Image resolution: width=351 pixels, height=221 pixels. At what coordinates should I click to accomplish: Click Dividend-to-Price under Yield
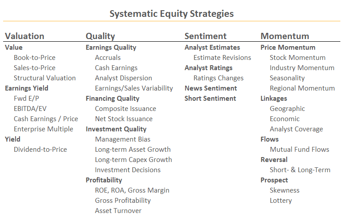click(40, 149)
